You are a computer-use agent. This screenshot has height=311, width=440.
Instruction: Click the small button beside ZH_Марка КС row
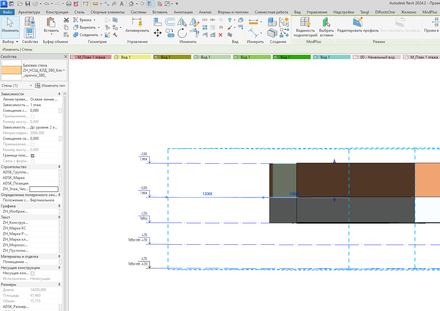pos(60,228)
